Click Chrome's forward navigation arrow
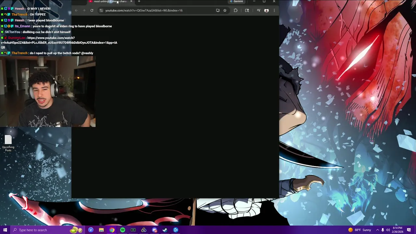416x234 pixels. coord(84,10)
